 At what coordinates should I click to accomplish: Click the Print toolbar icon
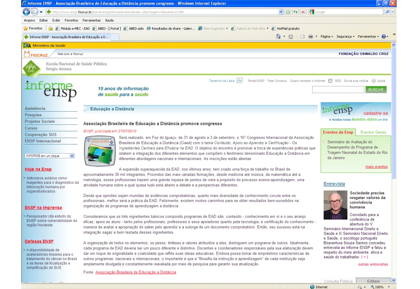tap(310, 37)
